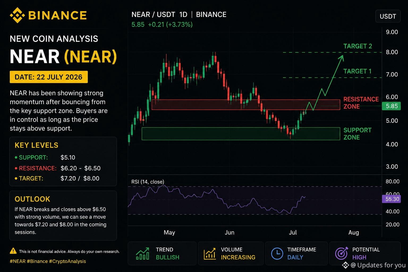Click the NEW COIN ANALYSIS heading
This screenshot has height=272, width=408.
[54, 39]
